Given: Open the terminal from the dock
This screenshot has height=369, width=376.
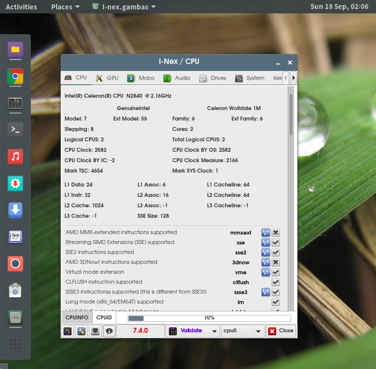Looking at the screenshot, I should (x=15, y=130).
